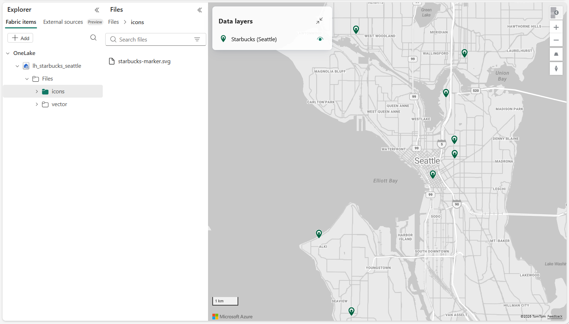This screenshot has width=569, height=324.
Task: Open search in the Explorer panel
Action: [x=94, y=38]
